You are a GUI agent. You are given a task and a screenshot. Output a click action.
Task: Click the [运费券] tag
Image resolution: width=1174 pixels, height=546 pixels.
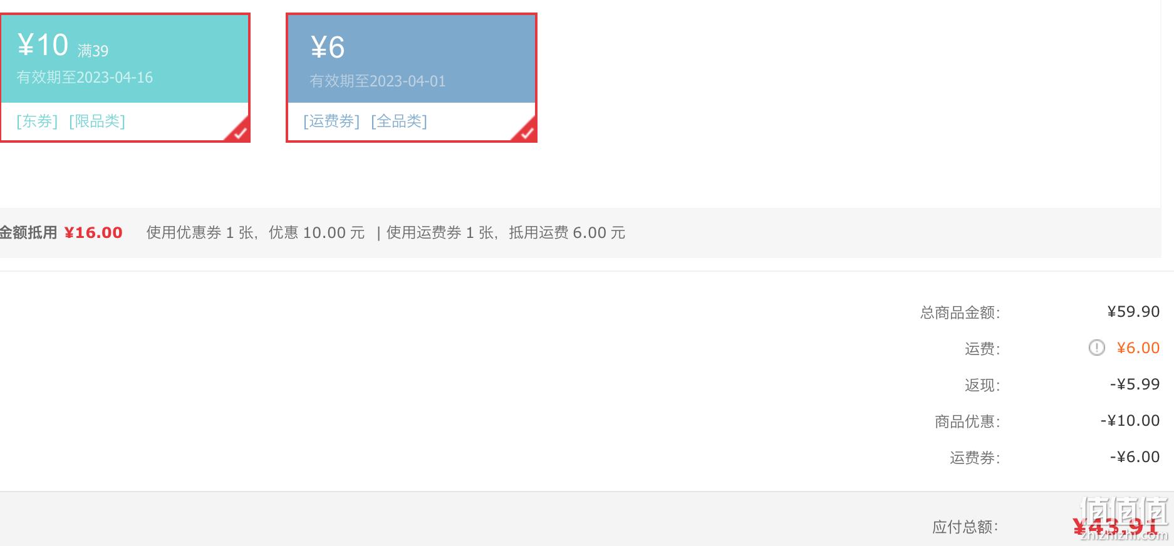[x=331, y=121]
